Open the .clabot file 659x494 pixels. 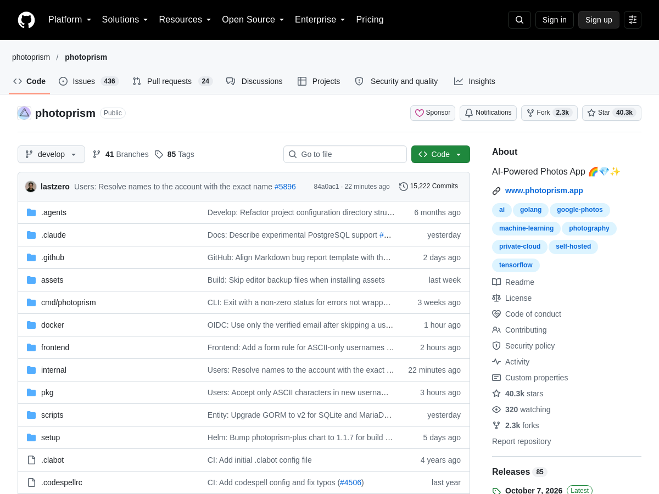pyautogui.click(x=52, y=460)
